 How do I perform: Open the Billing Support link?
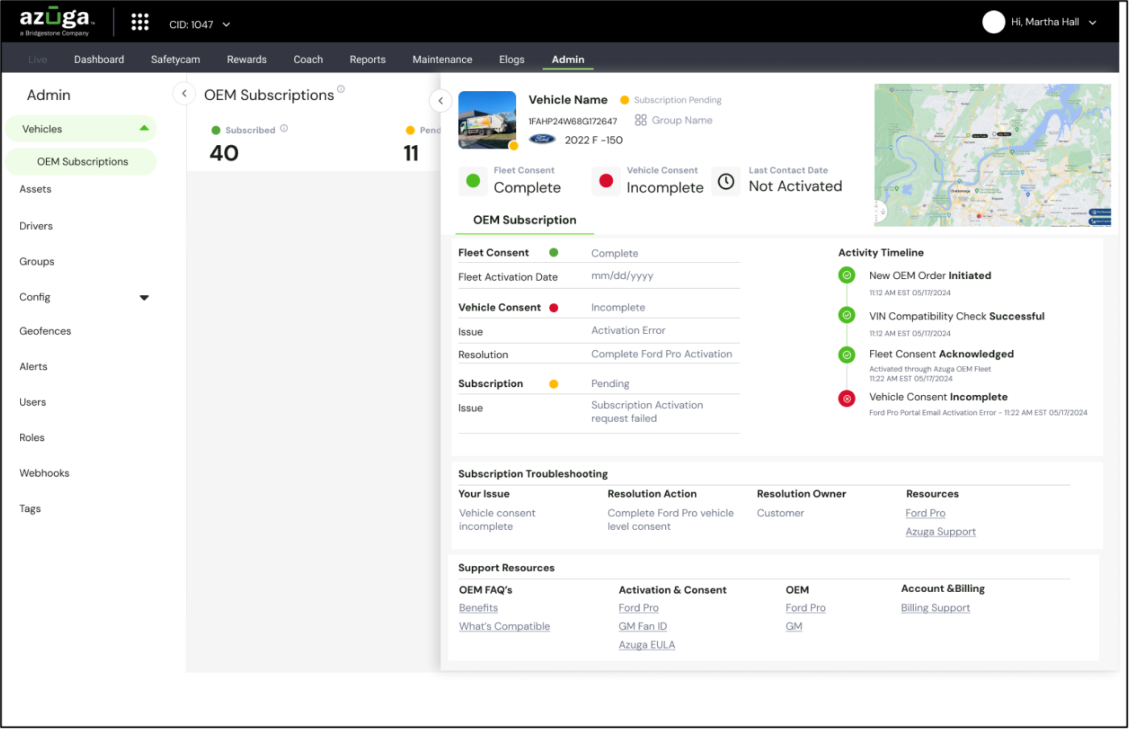[x=935, y=608]
